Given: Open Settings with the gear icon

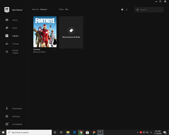Looking at the screenshot, I should tap(7, 116).
